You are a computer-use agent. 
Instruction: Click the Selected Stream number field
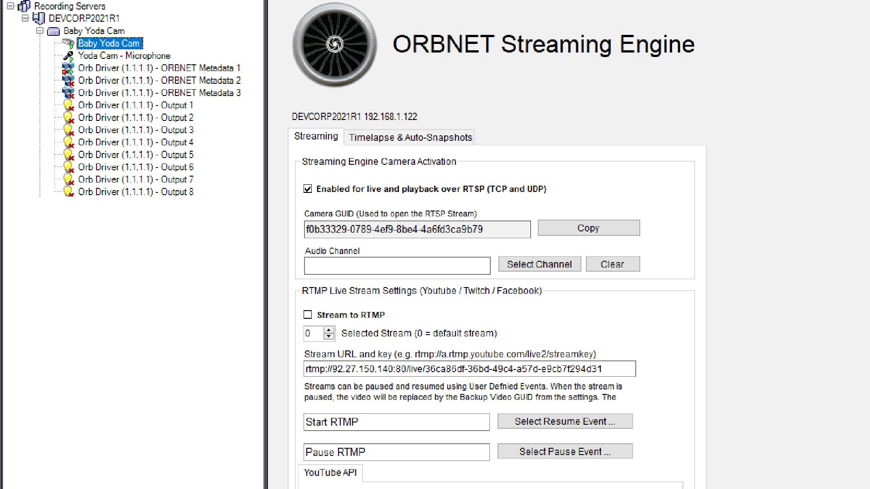[314, 334]
